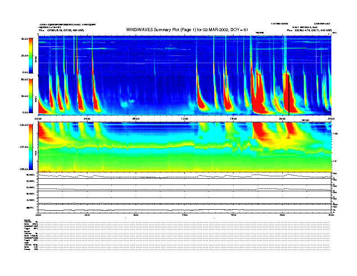The width and height of the screenshot is (357, 276).
Task: Click 20:00 tick label below RAD1 spectrogram
Action: (x=282, y=119)
